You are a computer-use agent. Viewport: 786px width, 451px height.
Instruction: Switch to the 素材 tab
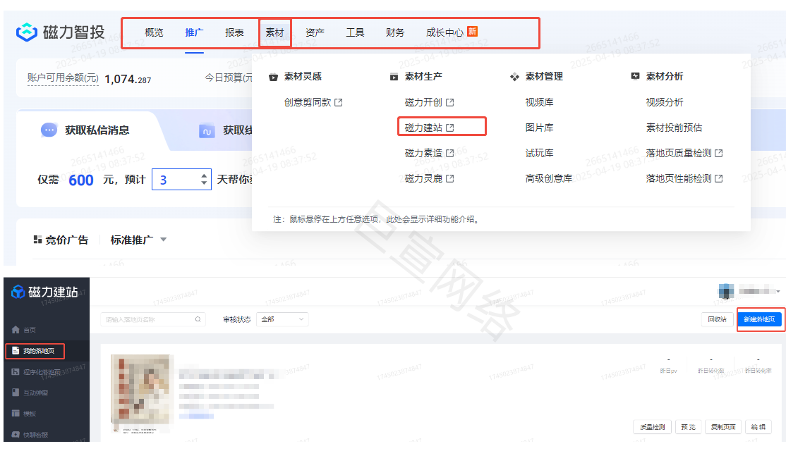point(274,32)
